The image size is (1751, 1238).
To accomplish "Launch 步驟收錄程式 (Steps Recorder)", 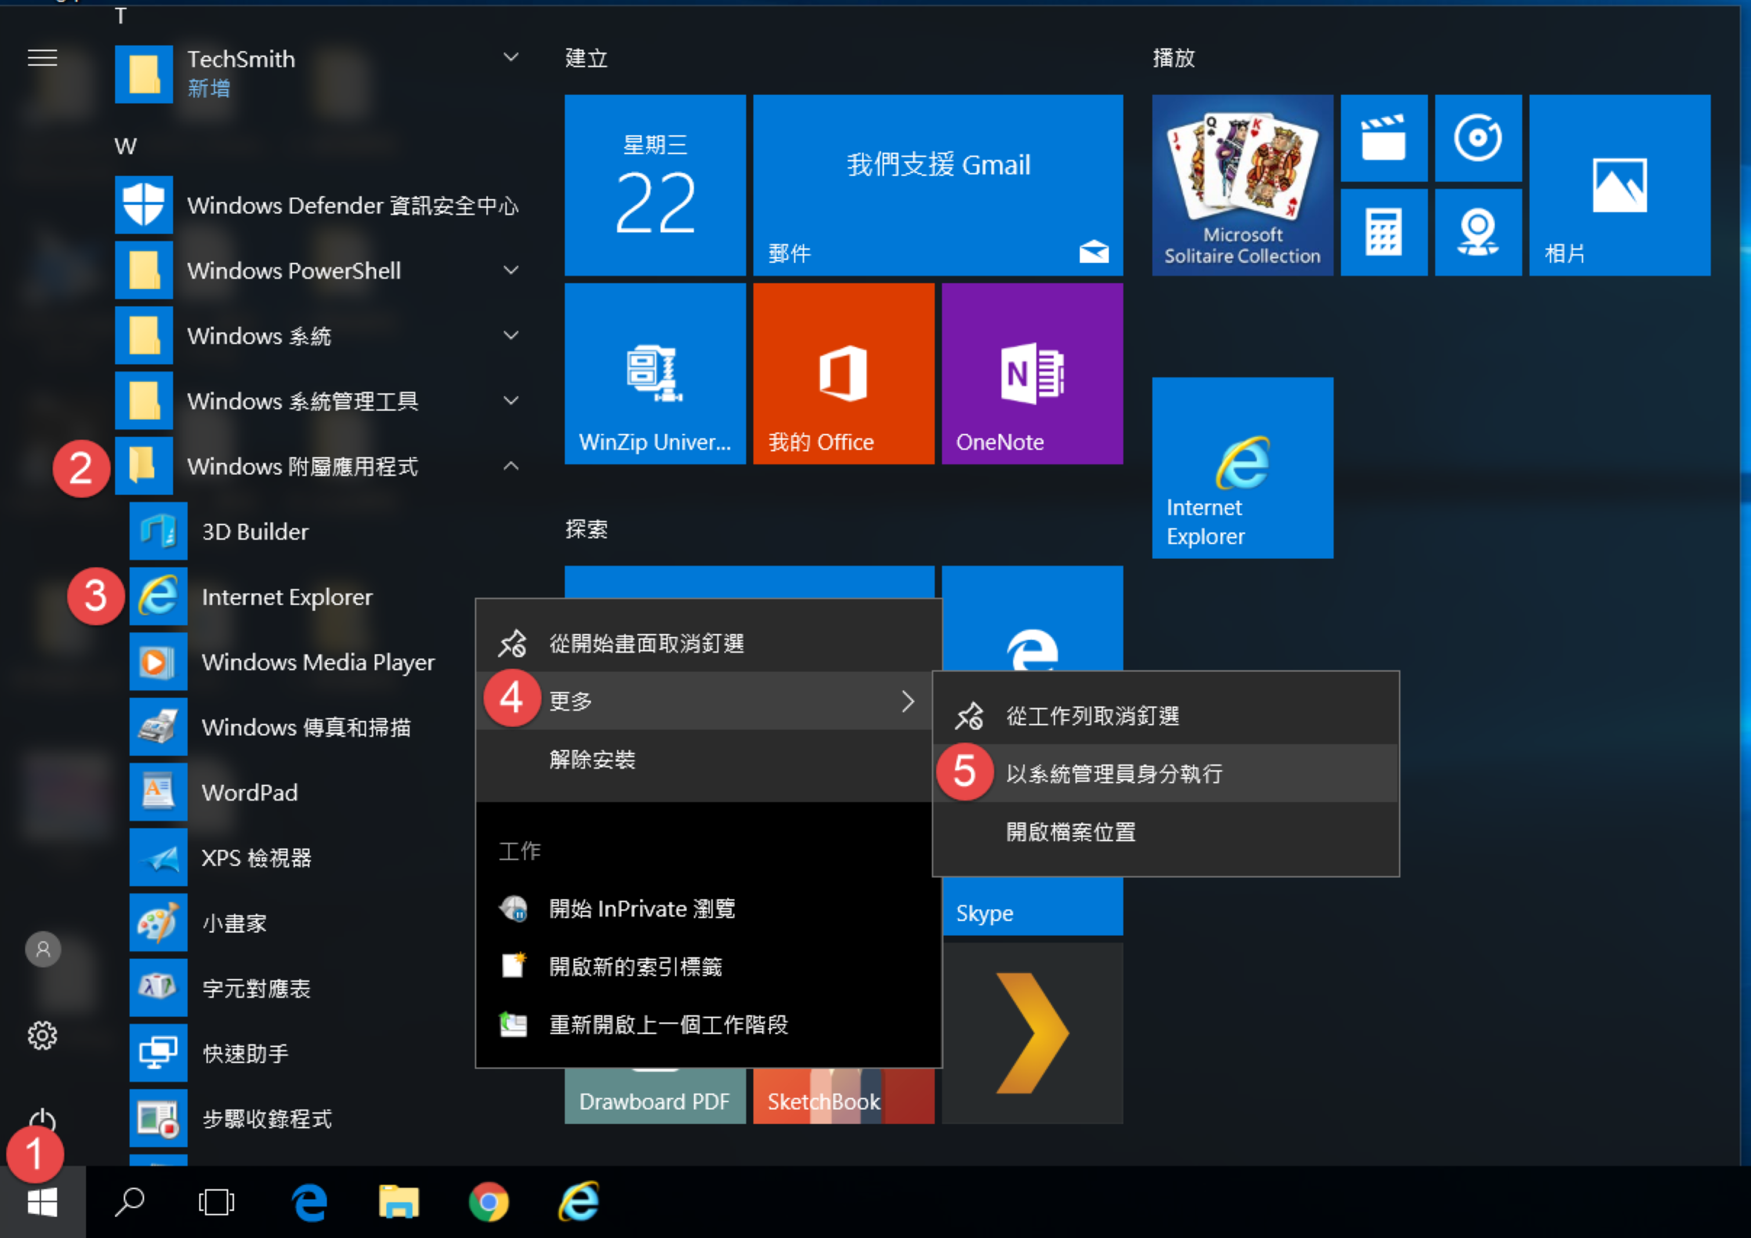I will point(305,1119).
